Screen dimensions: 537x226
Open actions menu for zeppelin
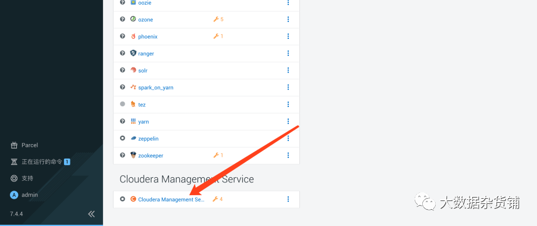point(288,138)
